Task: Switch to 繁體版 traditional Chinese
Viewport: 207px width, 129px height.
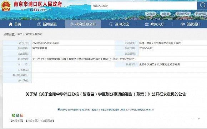Action: (x=165, y=14)
